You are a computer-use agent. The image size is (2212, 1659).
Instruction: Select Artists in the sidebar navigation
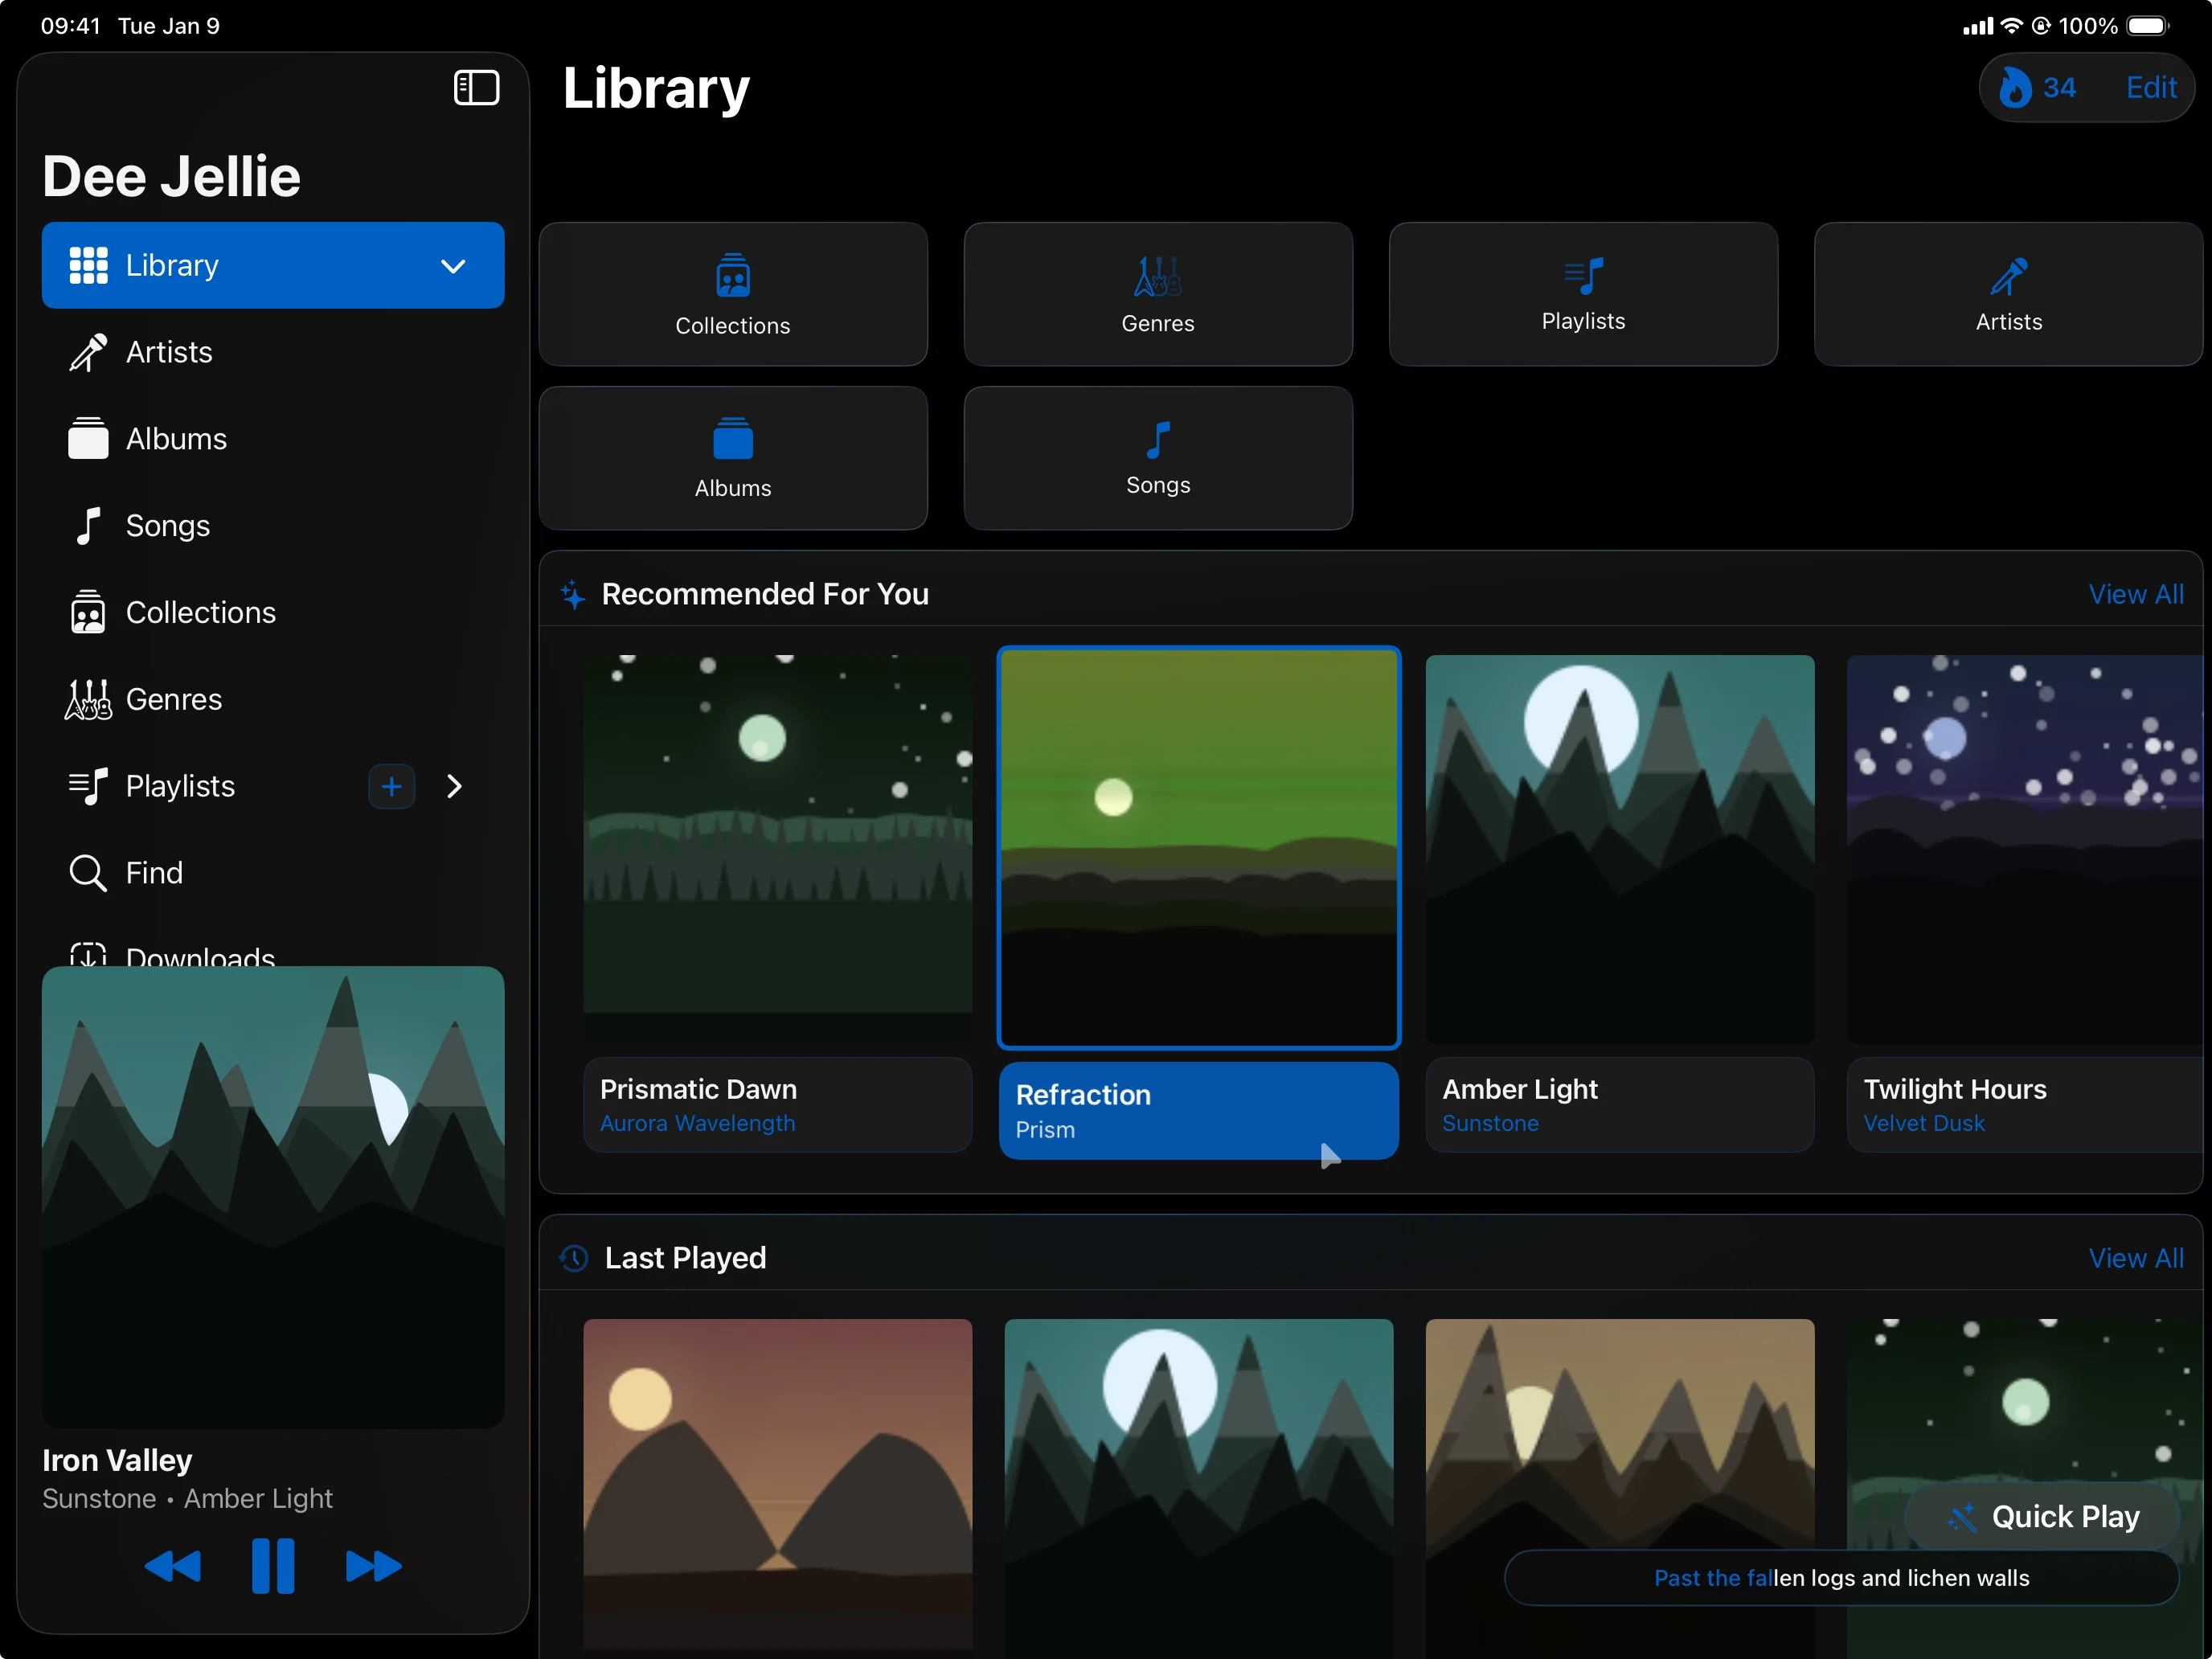click(x=169, y=352)
